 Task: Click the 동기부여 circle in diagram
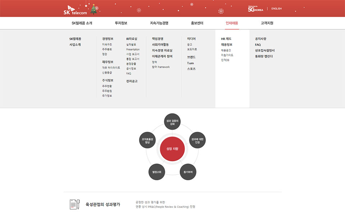(x=188, y=172)
